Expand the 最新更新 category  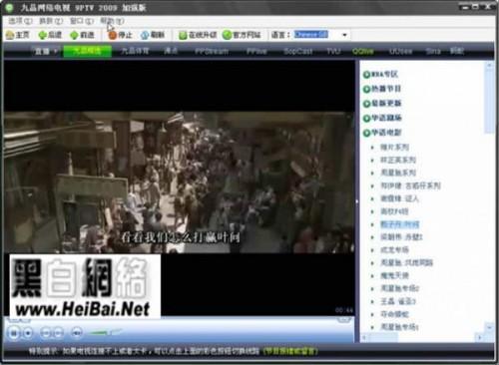[382, 104]
